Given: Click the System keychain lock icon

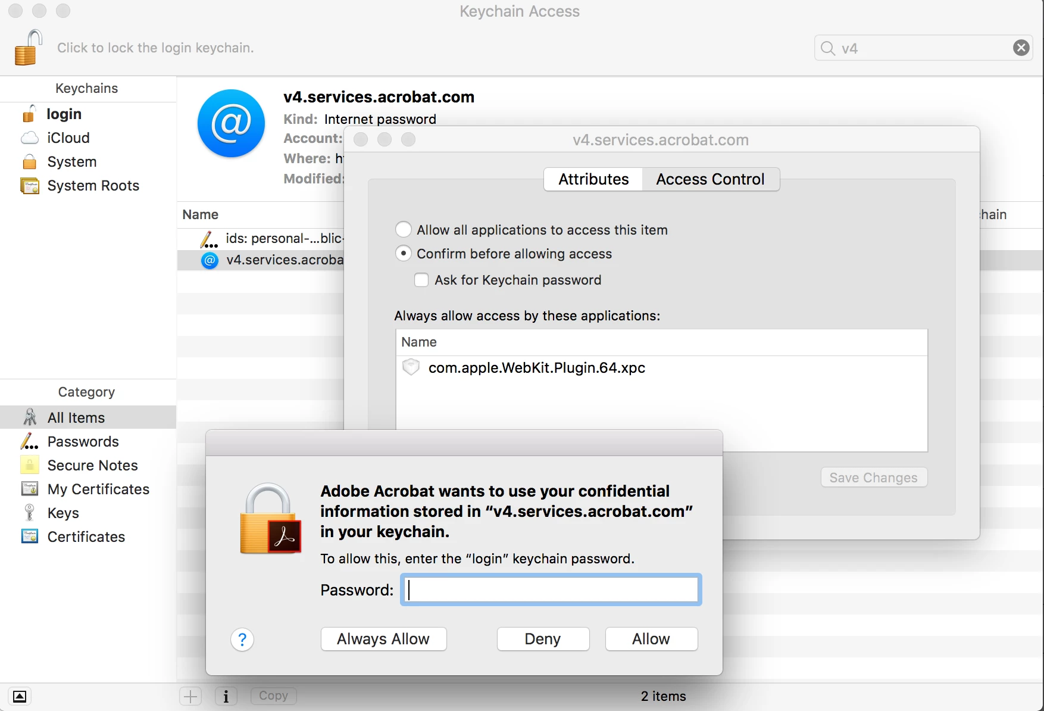Looking at the screenshot, I should pos(29,161).
